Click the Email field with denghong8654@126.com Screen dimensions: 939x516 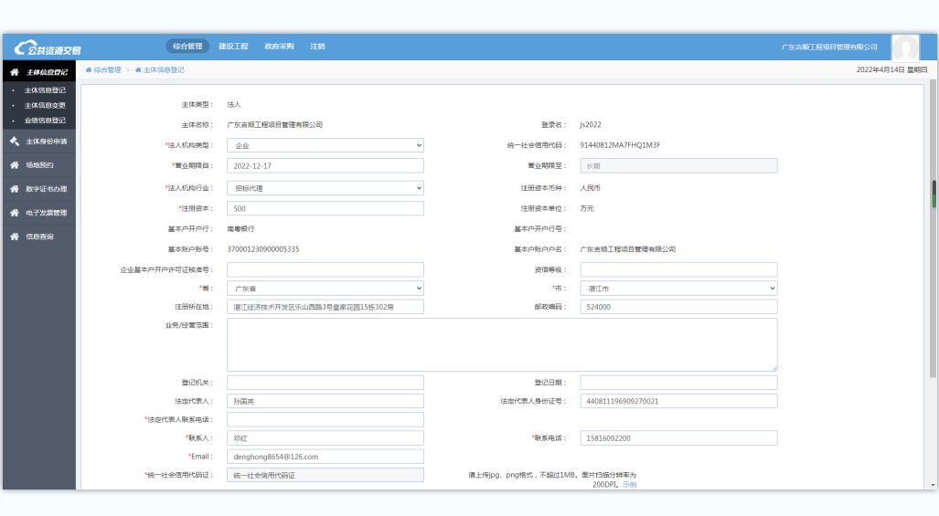click(x=325, y=457)
